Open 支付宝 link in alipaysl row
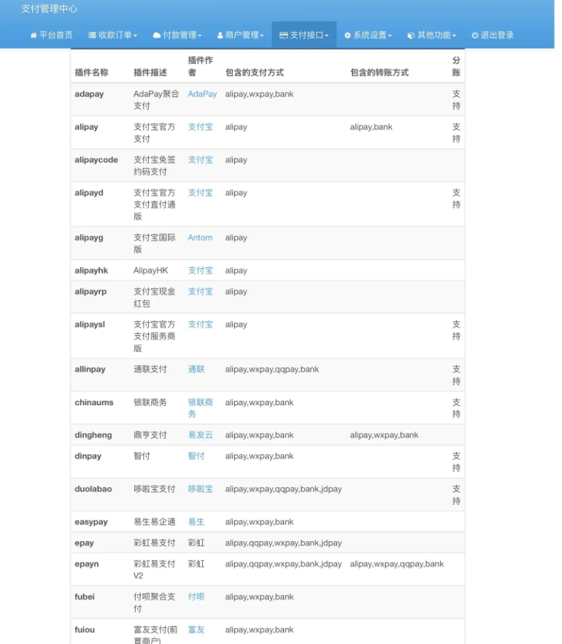Viewport: 562px width, 644px height. point(200,324)
